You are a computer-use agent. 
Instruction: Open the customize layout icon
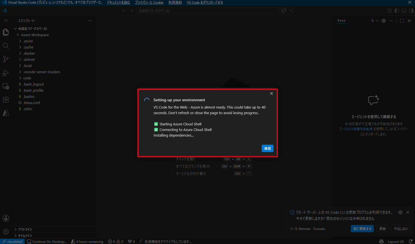point(390,11)
